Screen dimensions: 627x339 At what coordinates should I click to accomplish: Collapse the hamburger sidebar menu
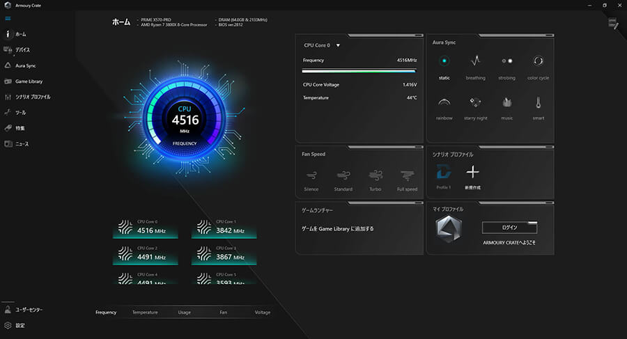(8, 19)
